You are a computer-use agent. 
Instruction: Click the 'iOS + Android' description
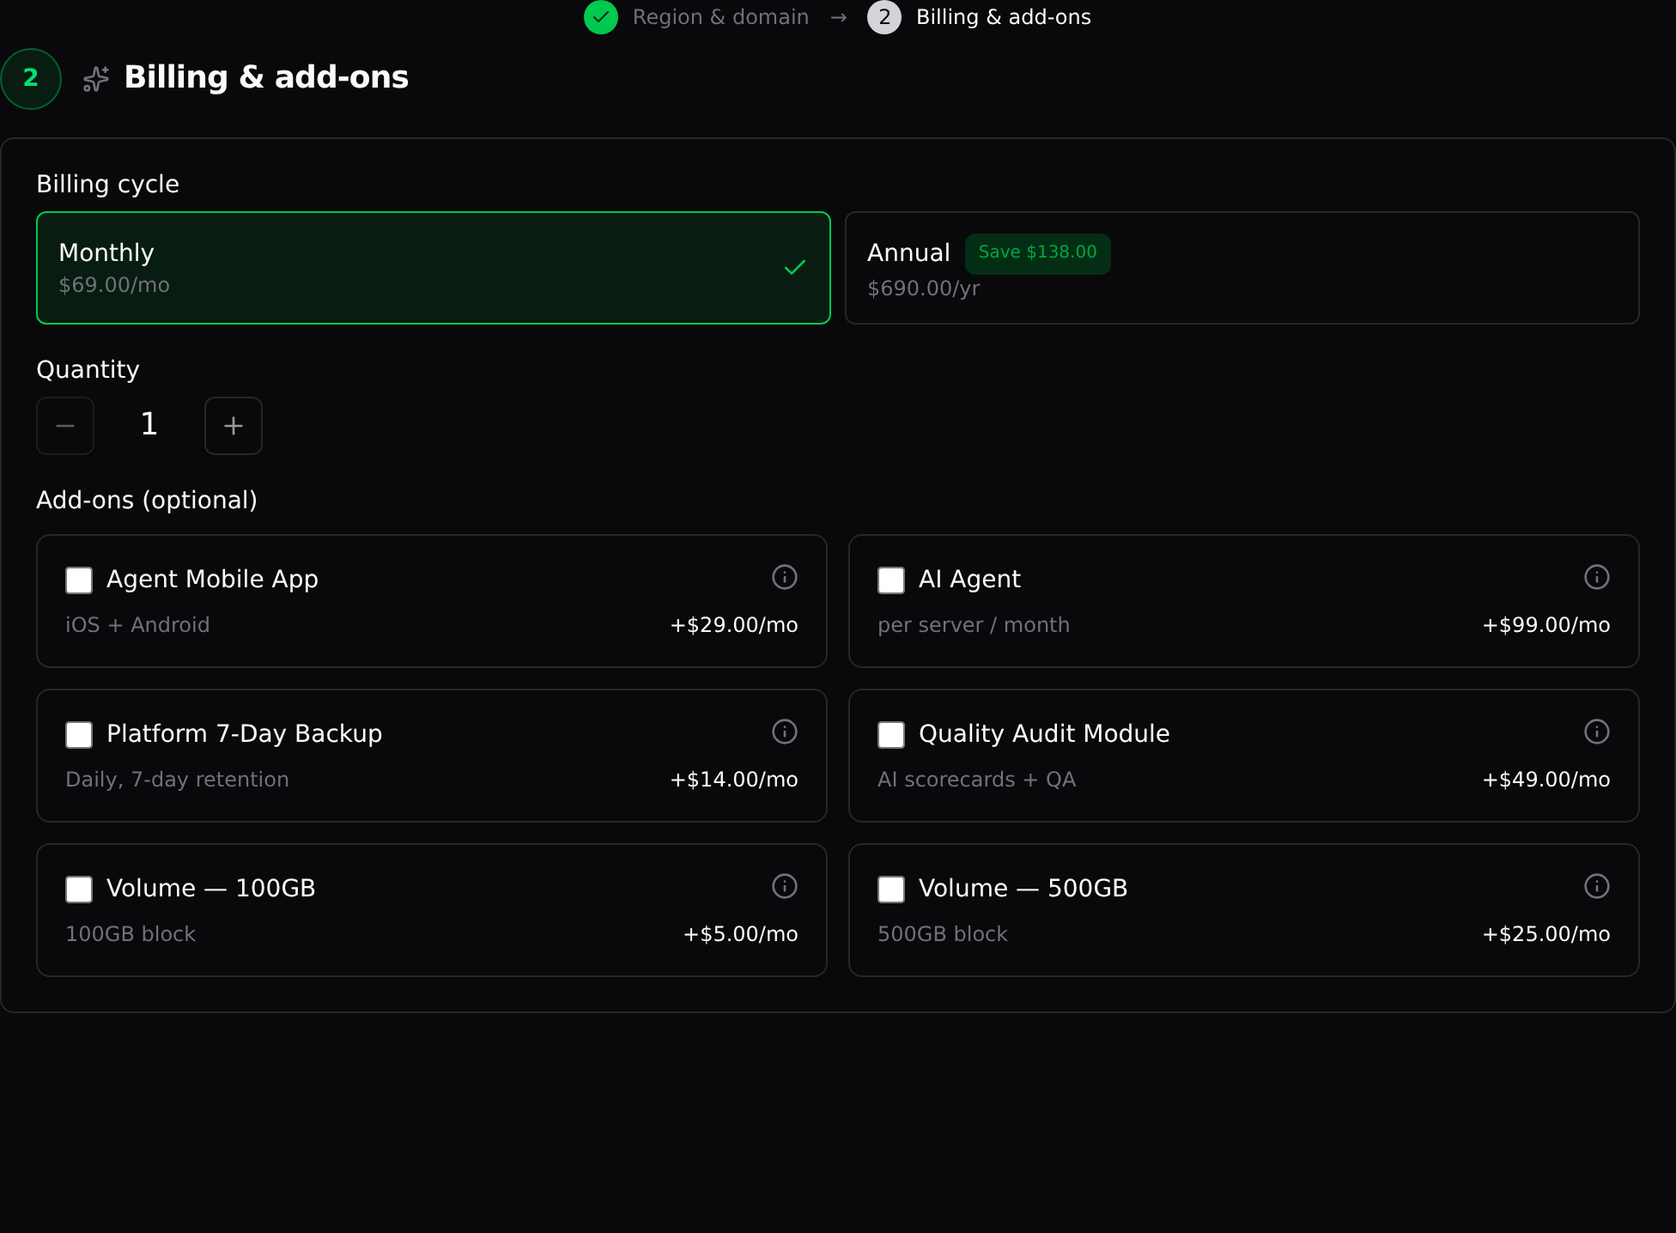click(x=137, y=625)
